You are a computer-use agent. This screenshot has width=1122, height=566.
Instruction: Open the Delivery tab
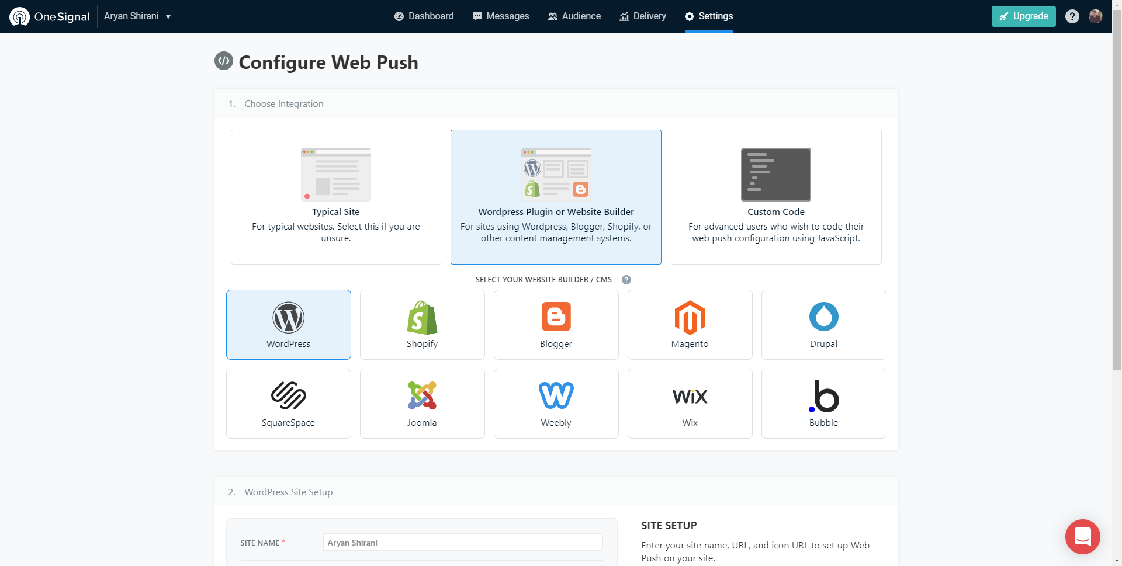pos(643,16)
